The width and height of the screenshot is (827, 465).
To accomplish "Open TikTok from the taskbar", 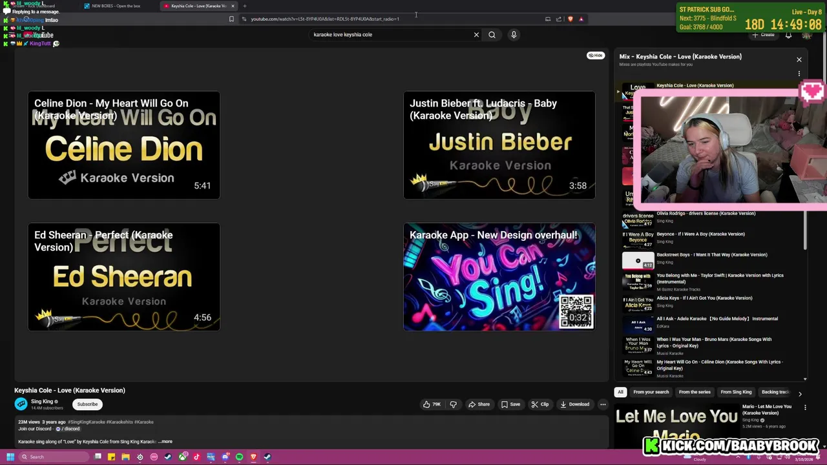I will point(196,457).
